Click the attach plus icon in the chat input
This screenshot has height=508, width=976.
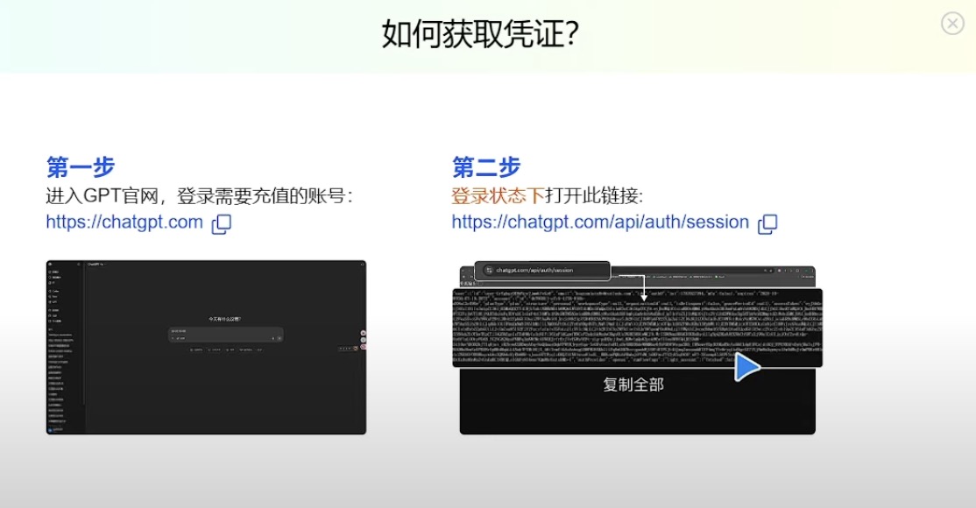tap(173, 338)
